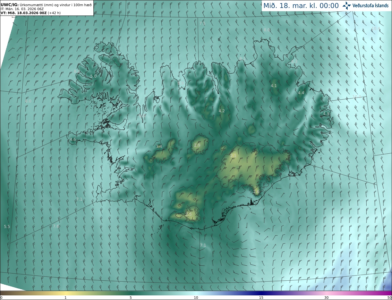Click the 0 label on the color scale

[1, 298]
